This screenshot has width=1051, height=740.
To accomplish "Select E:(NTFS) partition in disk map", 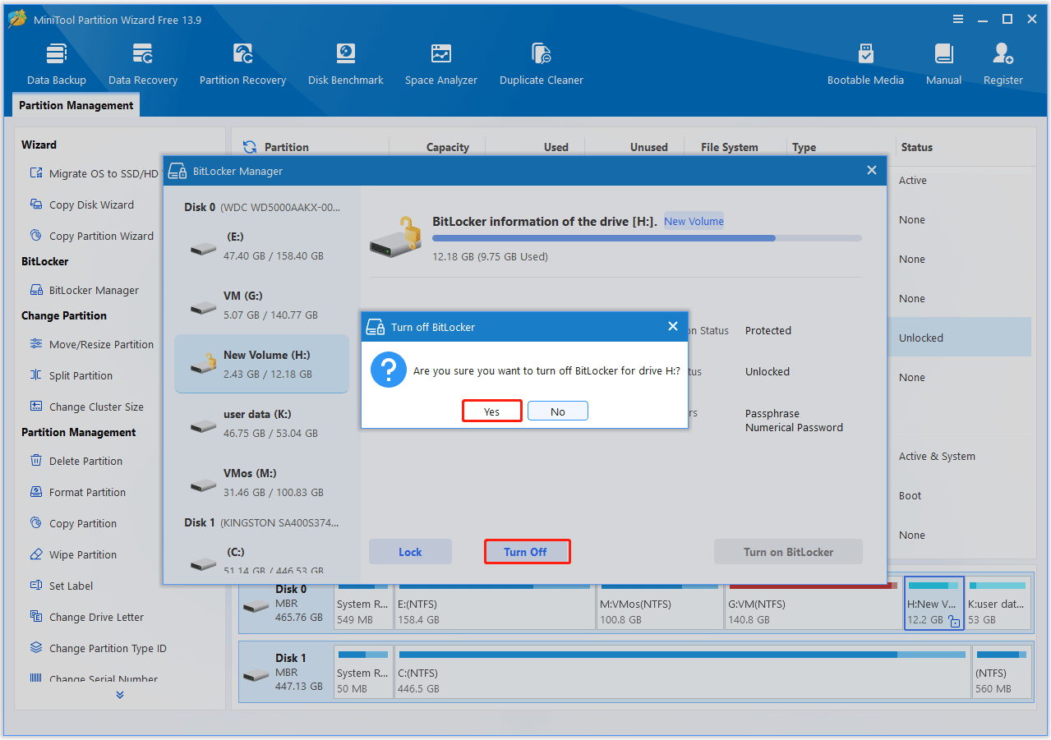I will coord(495,604).
